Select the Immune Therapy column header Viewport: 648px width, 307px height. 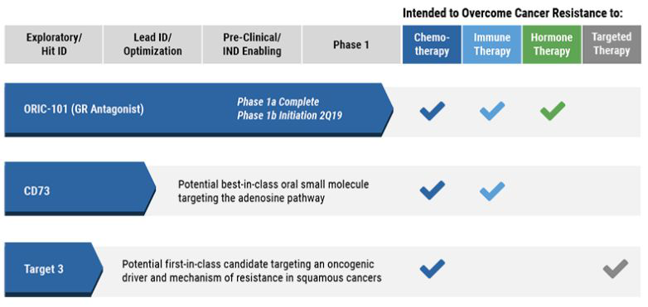(491, 45)
